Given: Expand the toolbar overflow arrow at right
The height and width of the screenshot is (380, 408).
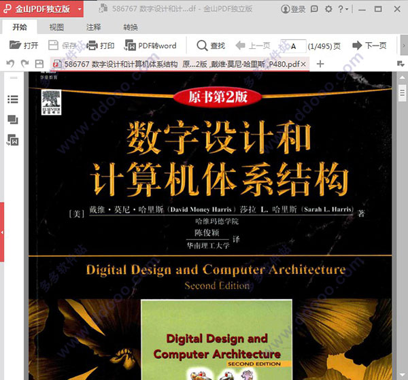Looking at the screenshot, I should pyautogui.click(x=404, y=46).
